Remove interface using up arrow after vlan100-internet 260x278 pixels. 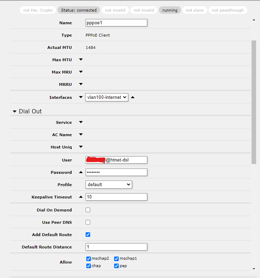click(x=133, y=97)
